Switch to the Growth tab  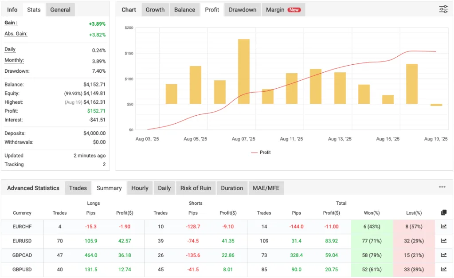(155, 9)
